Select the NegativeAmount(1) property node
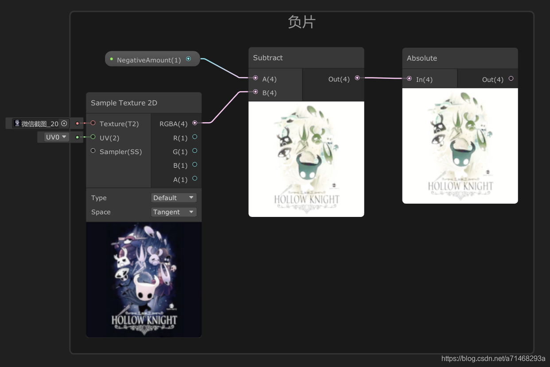 pyautogui.click(x=152, y=59)
